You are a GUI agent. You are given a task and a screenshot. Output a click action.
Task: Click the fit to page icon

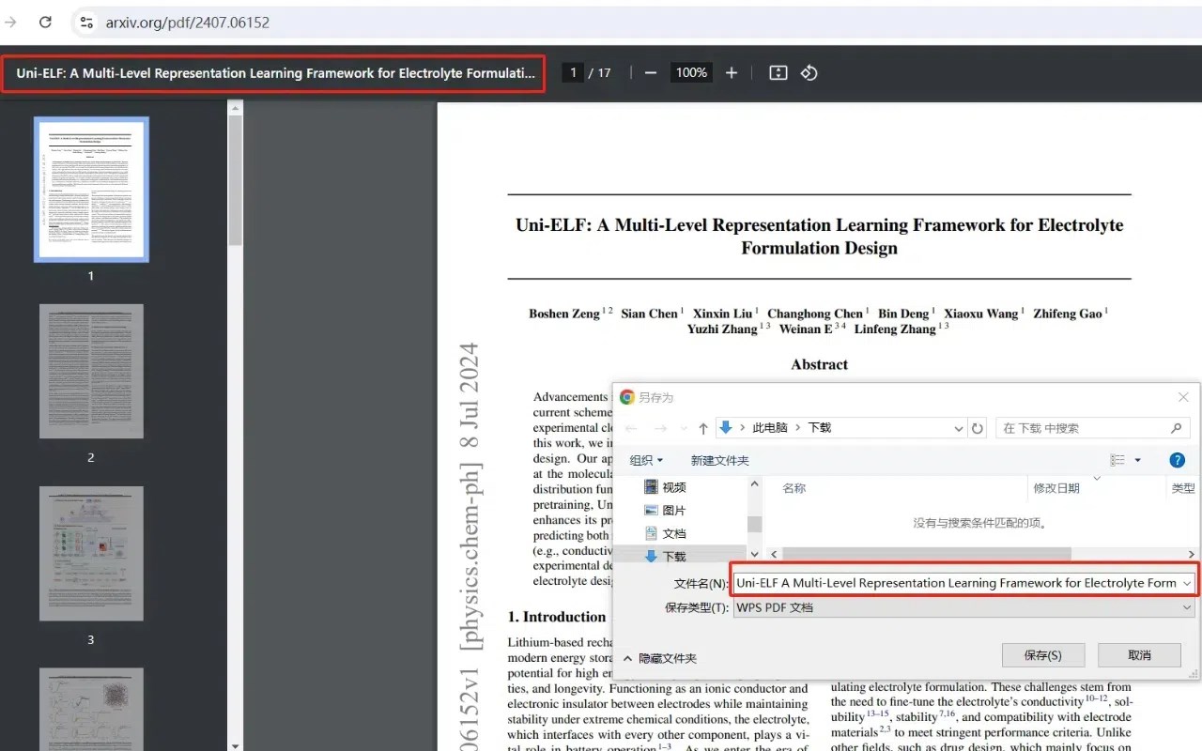pos(778,73)
